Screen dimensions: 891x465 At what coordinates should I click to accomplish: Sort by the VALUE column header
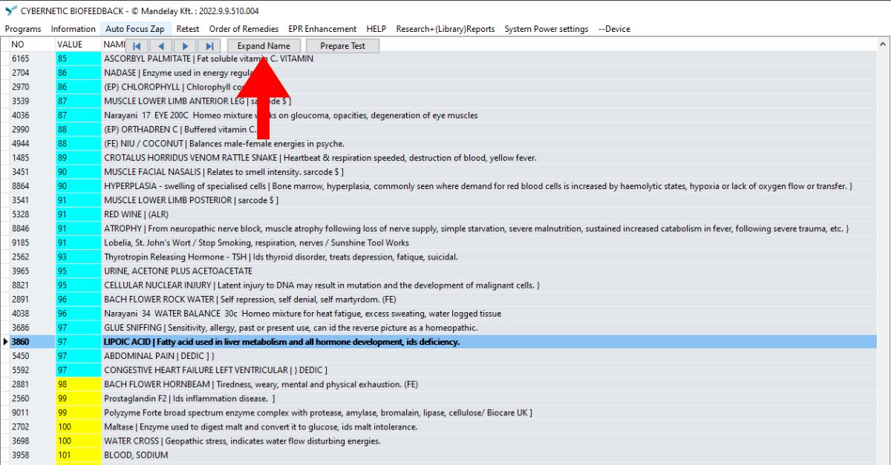coord(70,44)
